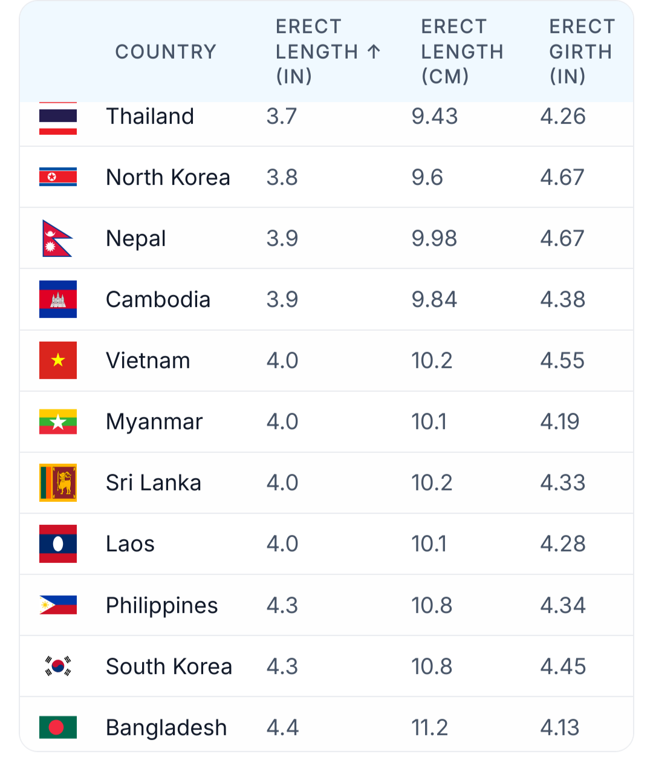Open the Philippines country name
Viewport: 653px width, 774px height.
(161, 605)
